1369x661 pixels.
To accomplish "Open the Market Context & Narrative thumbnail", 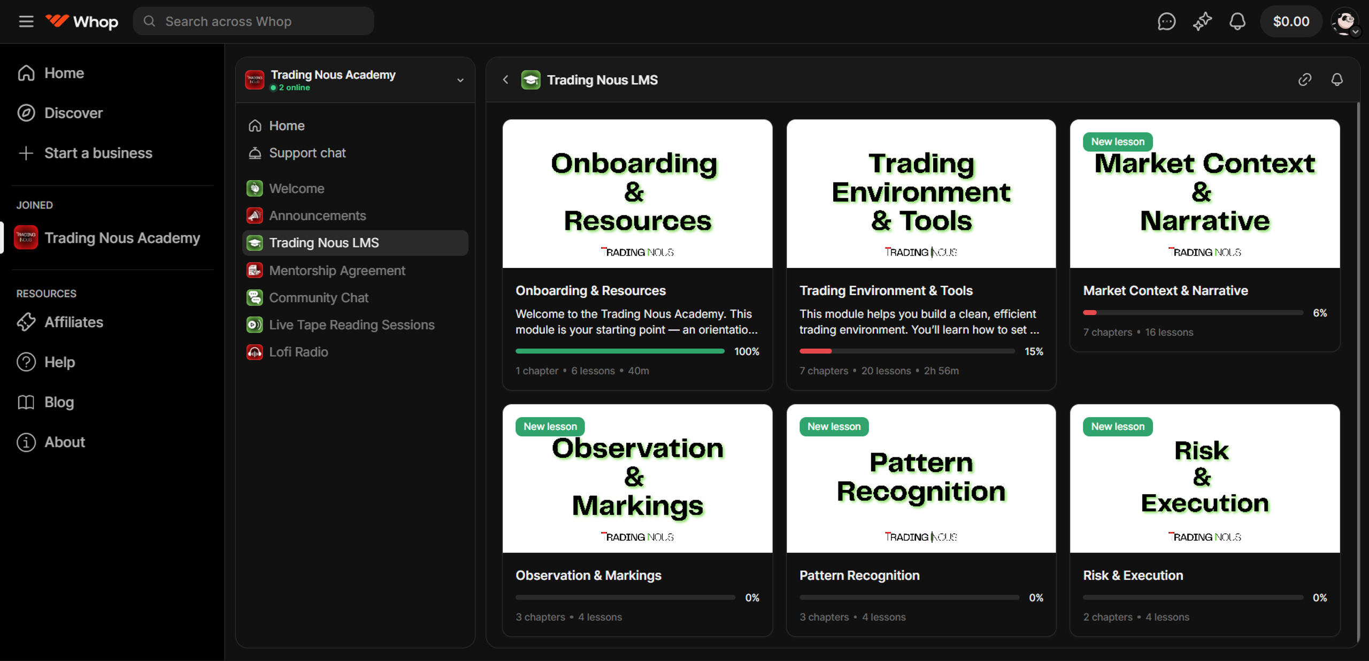I will point(1205,194).
